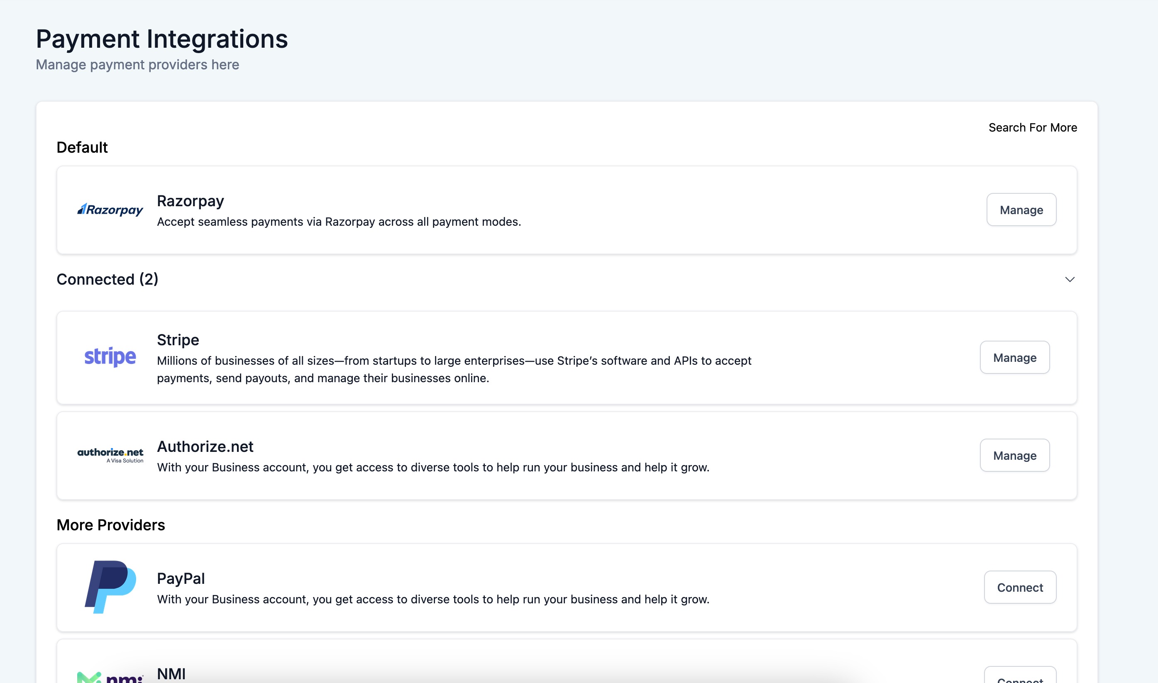Viewport: 1158px width, 683px height.
Task: Click the Razorpay logo icon
Action: click(x=110, y=210)
